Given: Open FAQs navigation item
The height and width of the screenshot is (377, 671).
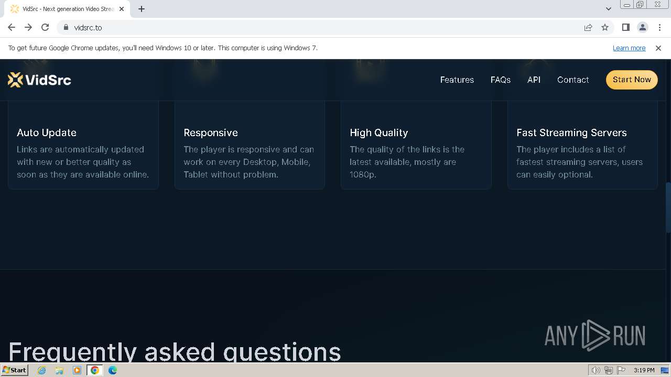Looking at the screenshot, I should coord(501,80).
